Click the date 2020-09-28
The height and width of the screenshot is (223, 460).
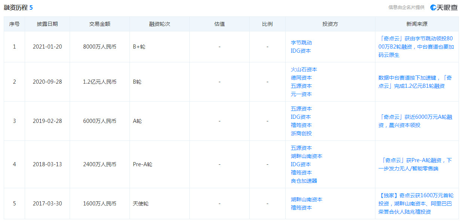(48, 82)
